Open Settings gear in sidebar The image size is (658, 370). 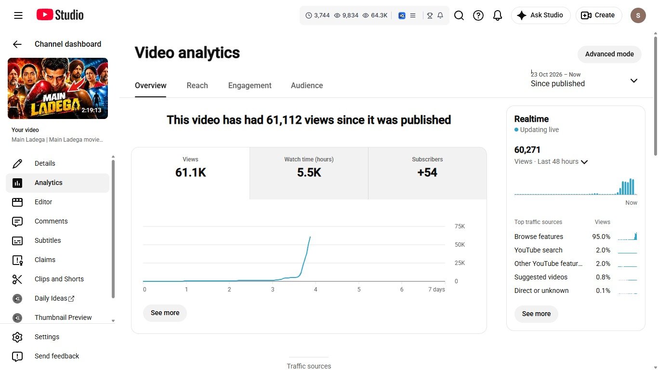point(57,337)
